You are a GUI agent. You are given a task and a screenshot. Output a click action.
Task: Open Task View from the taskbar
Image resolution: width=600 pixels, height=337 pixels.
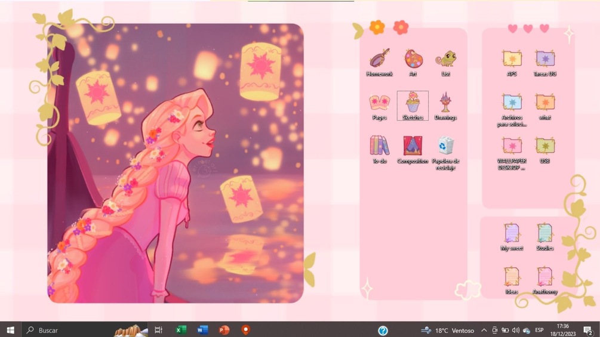point(158,330)
